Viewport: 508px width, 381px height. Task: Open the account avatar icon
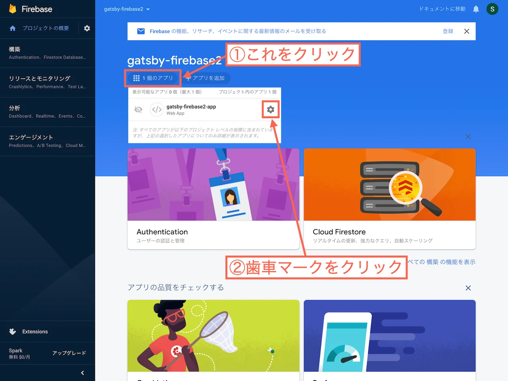(x=492, y=9)
